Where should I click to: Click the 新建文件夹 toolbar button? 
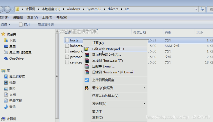(46, 24)
